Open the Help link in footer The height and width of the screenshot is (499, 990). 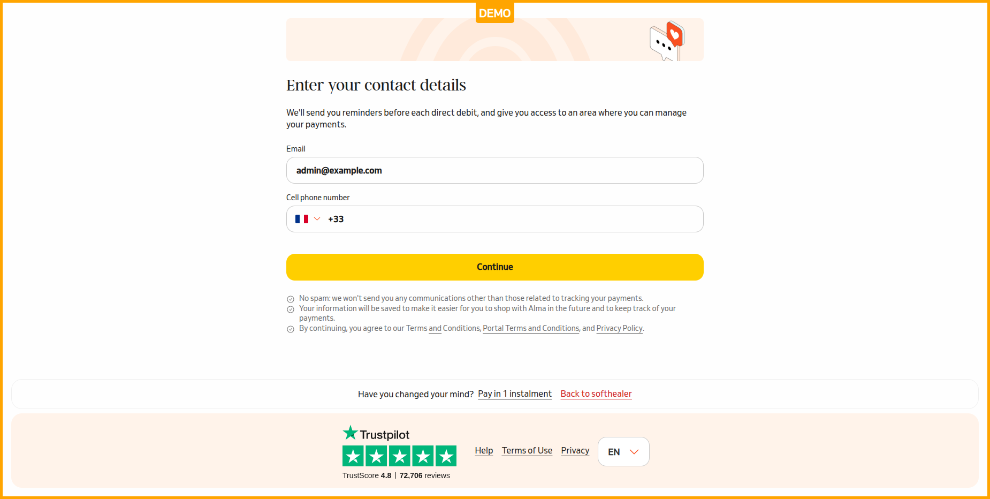[484, 451]
